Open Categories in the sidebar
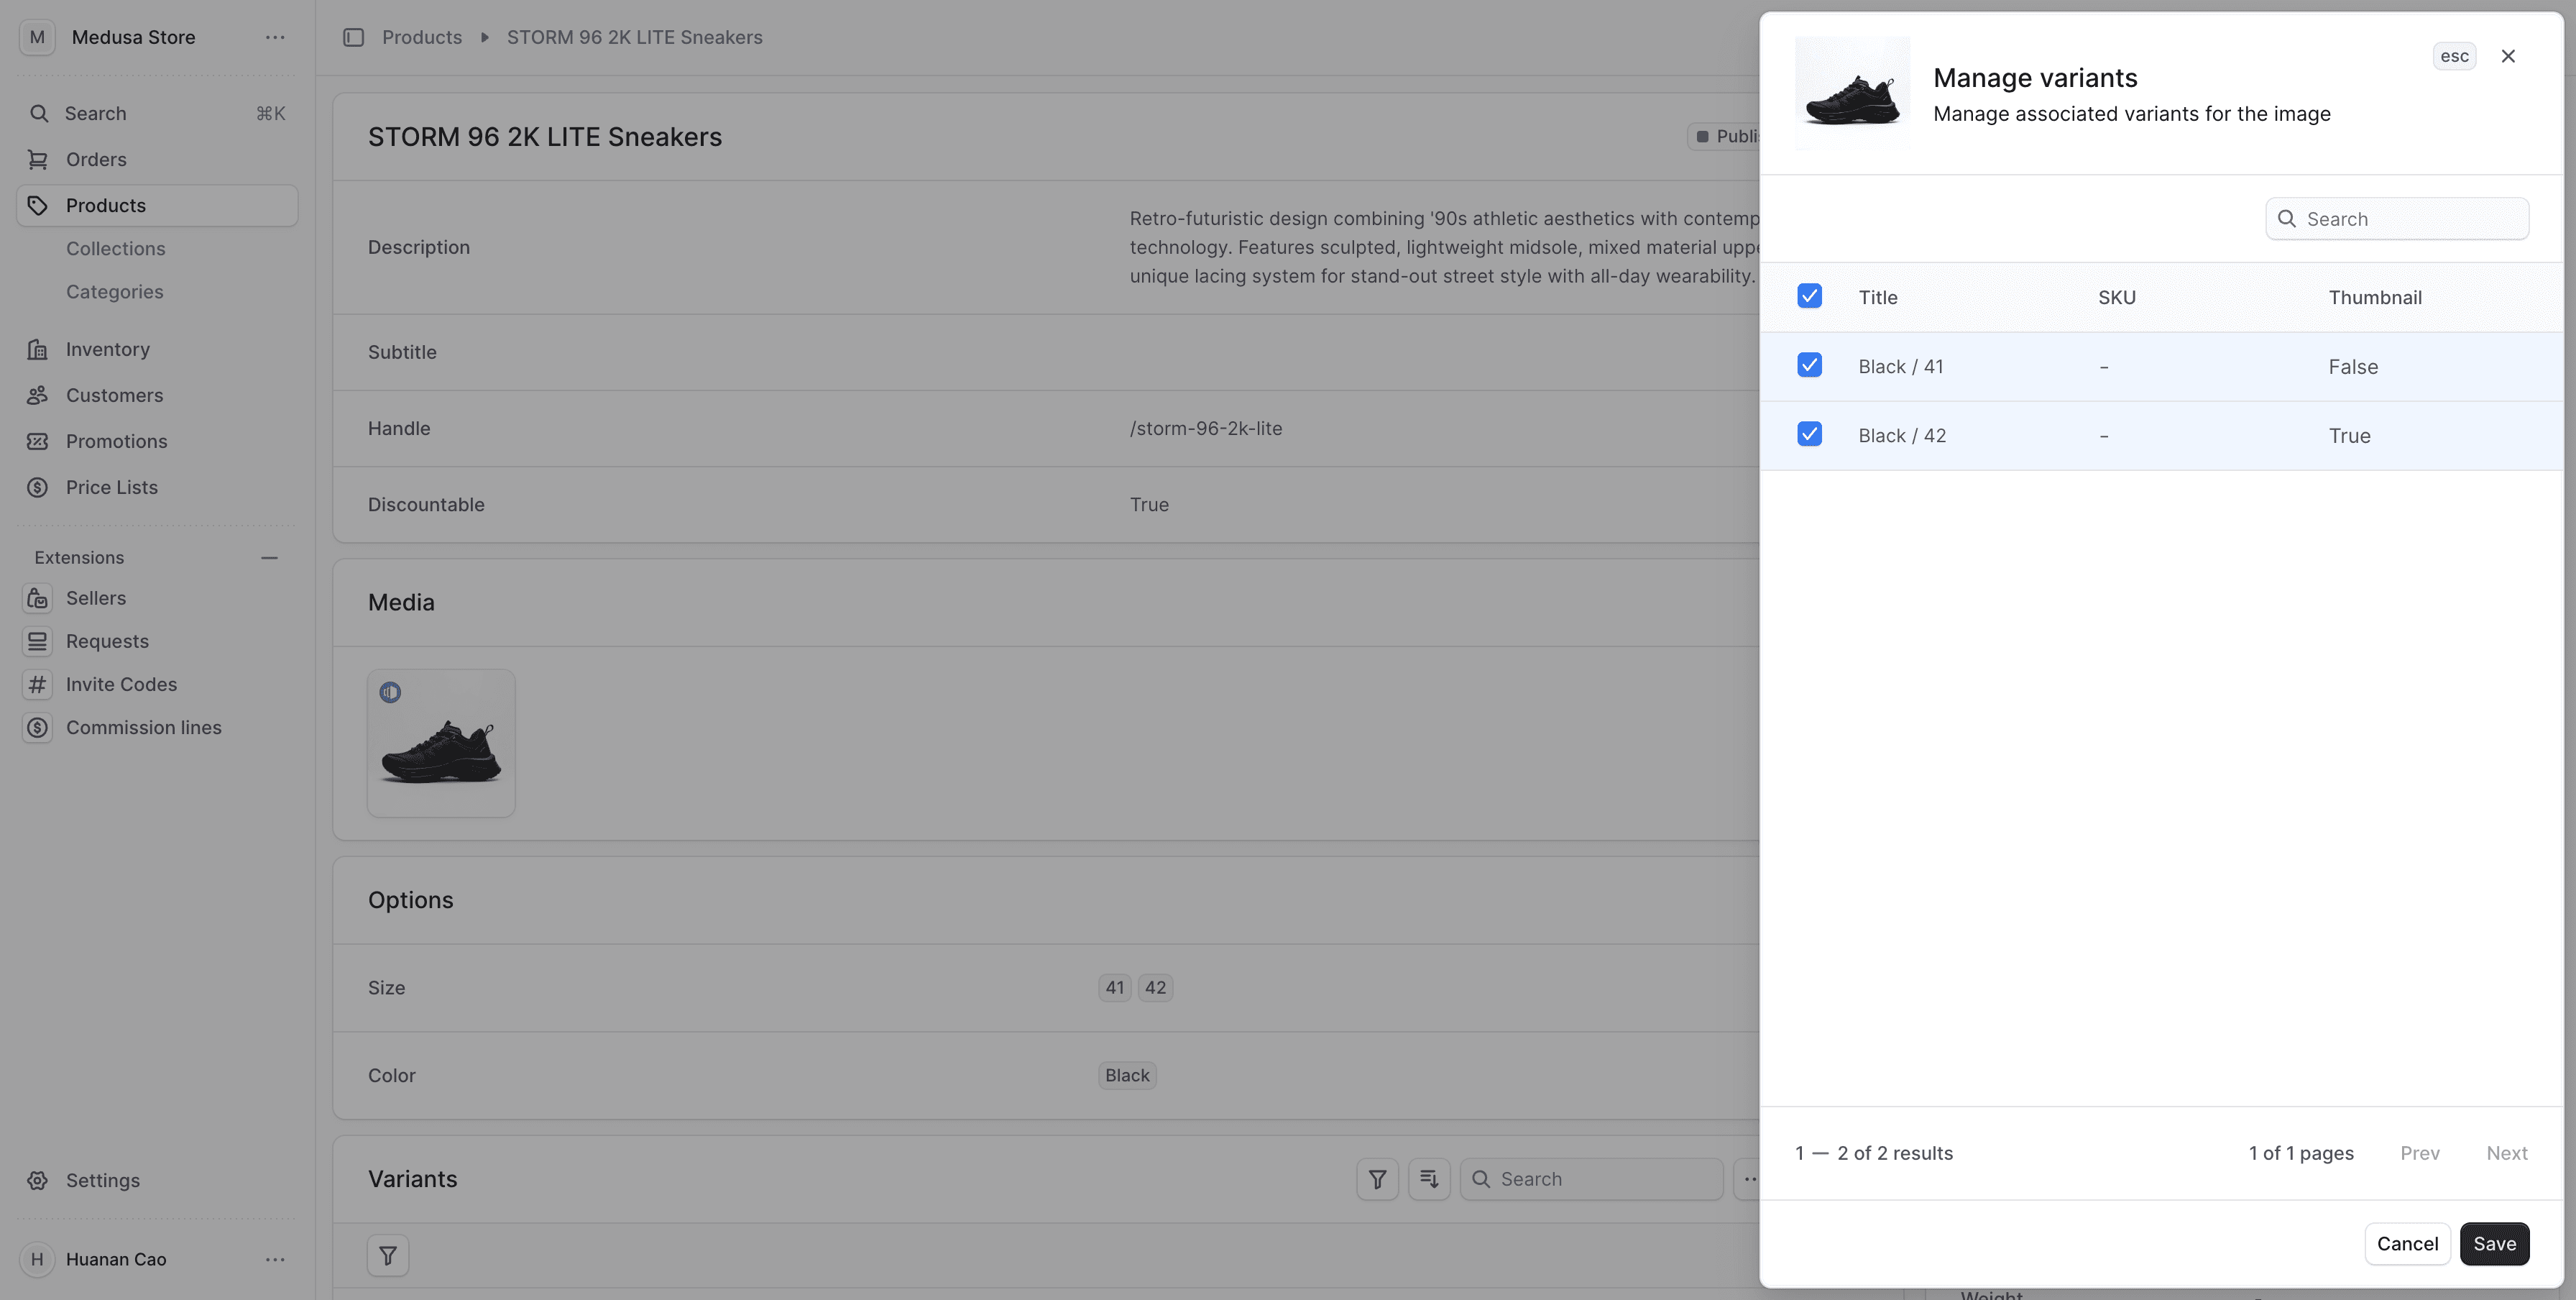Viewport: 2576px width, 1300px height. pos(115,292)
